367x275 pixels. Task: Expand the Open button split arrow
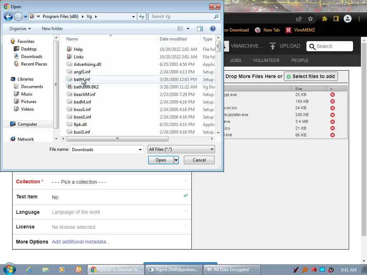[x=176, y=160]
